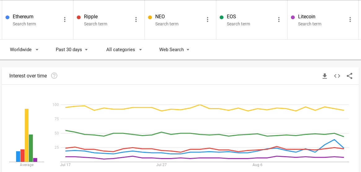Share the Interest over time chart
This screenshot has width=361, height=172.
[350, 76]
